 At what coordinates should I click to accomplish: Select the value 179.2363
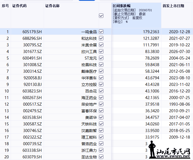[151, 32]
